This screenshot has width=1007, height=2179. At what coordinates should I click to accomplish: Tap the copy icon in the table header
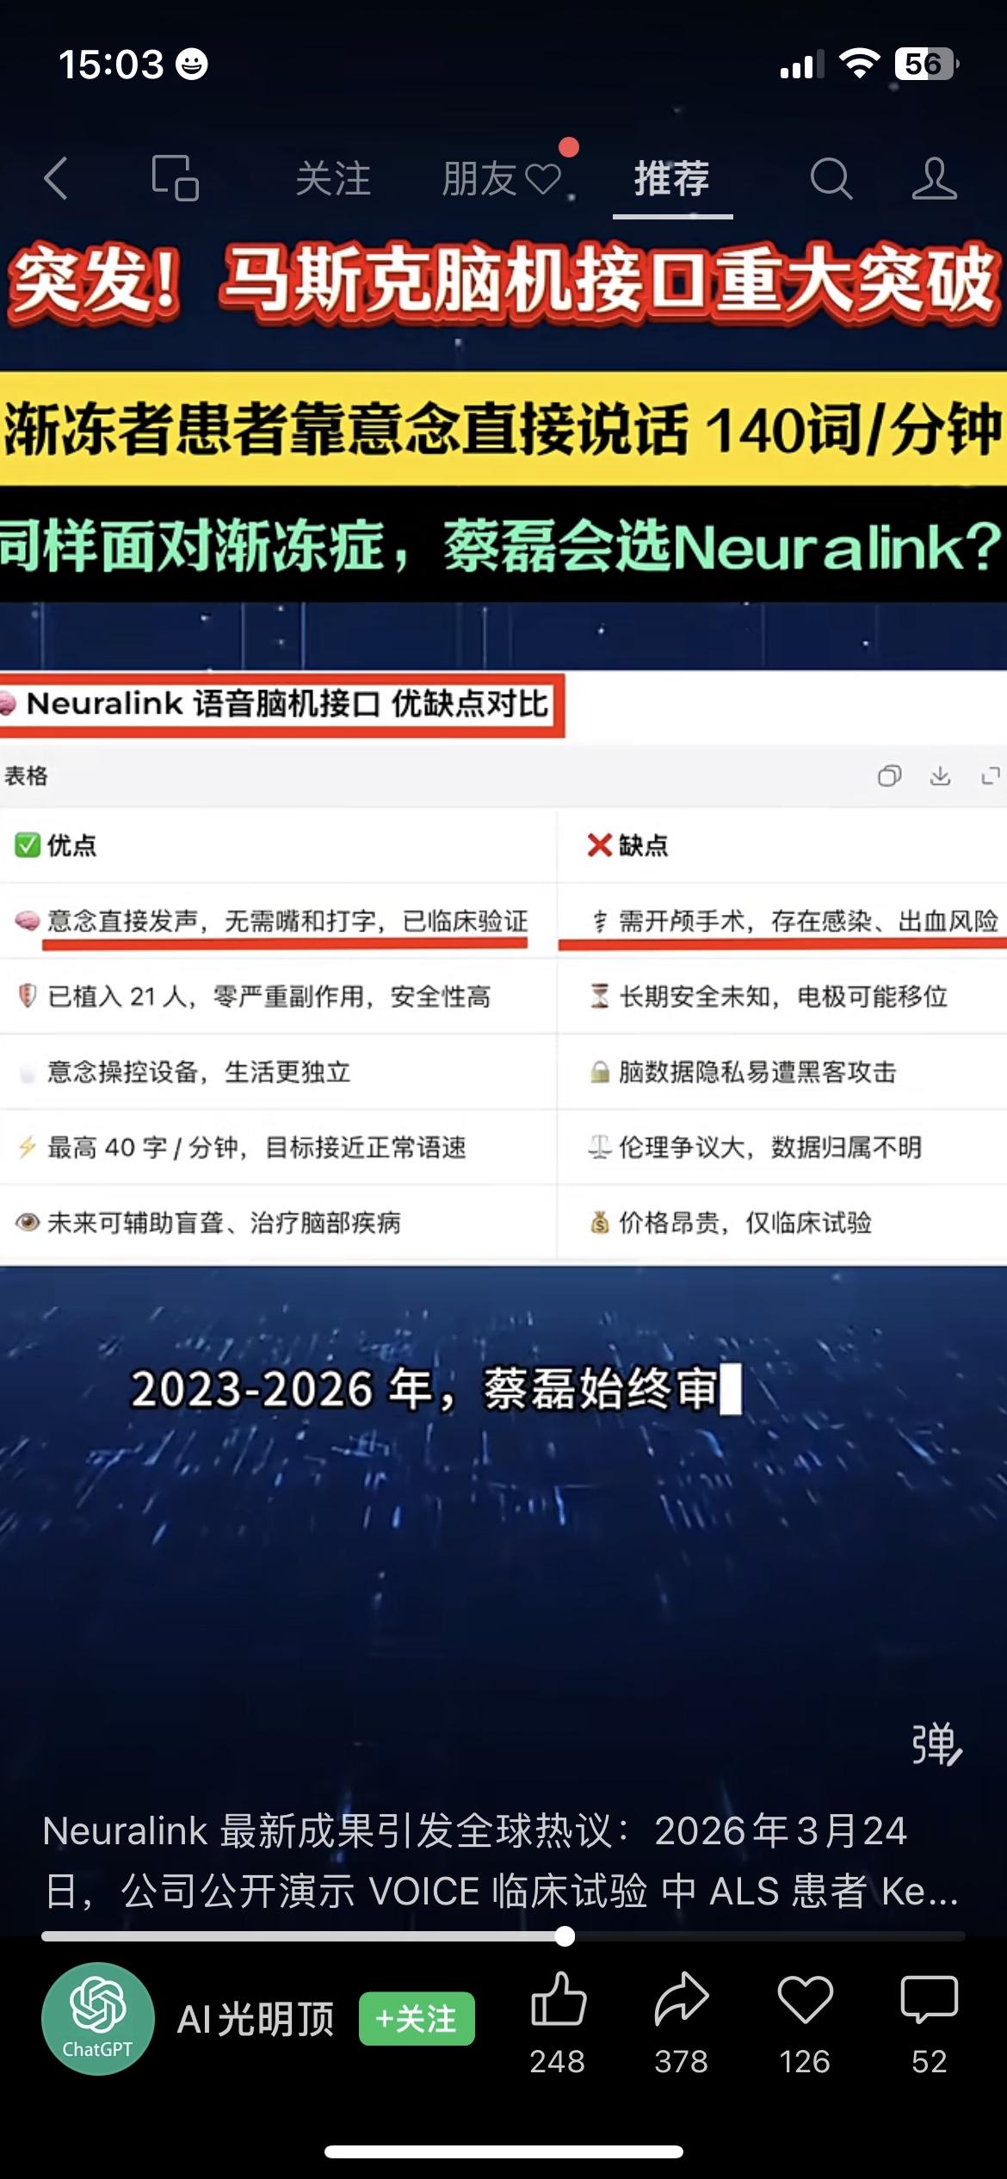point(889,775)
